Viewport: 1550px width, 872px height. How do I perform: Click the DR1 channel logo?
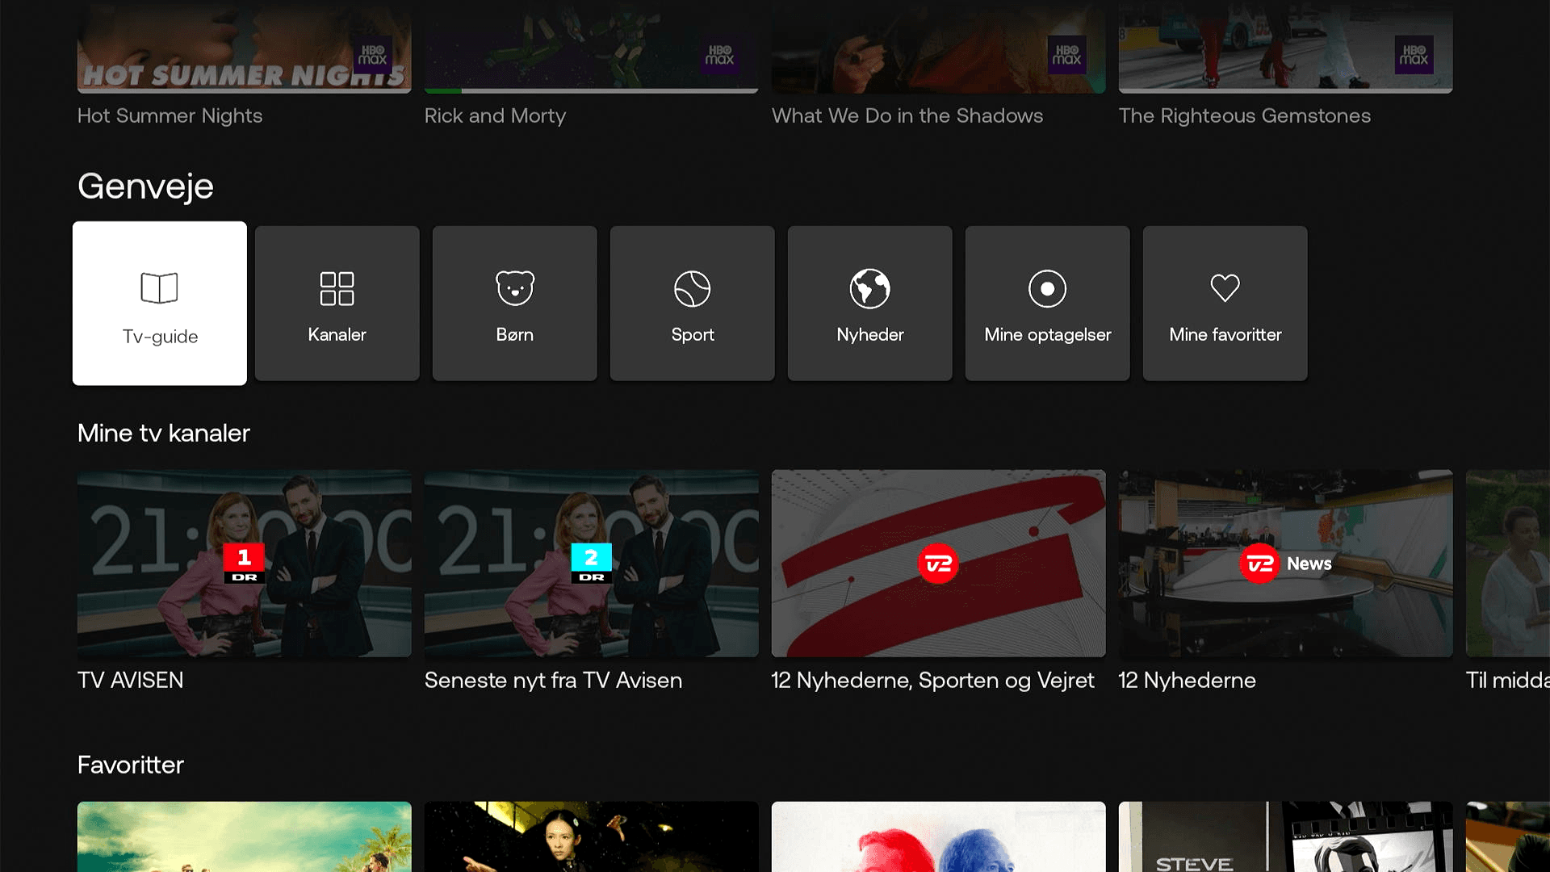click(244, 563)
